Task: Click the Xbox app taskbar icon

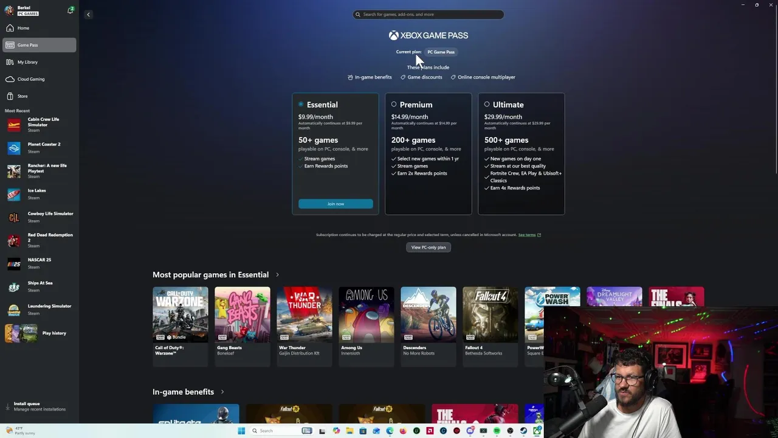Action: (x=537, y=431)
